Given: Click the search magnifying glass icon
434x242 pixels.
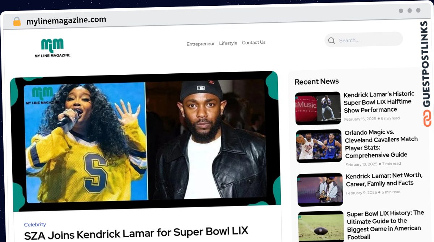Looking at the screenshot, I should [331, 40].
